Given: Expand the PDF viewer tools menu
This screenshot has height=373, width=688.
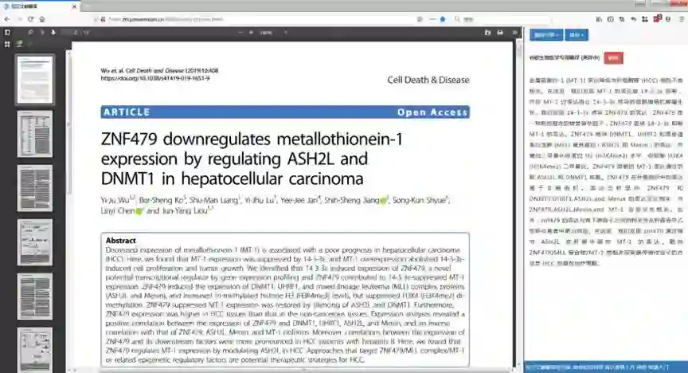Looking at the screenshot, I should point(514,33).
